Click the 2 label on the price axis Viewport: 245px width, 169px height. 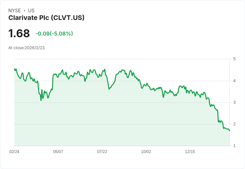click(234, 124)
